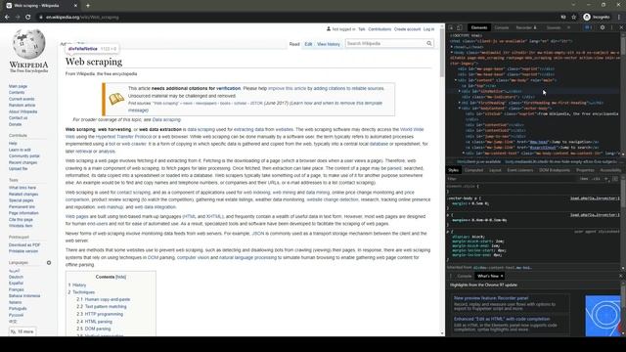This screenshot has height=352, width=626.
Task: Collapse the div id content node
Action: click(456, 80)
